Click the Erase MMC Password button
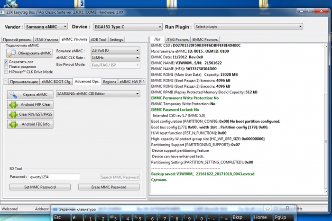 click(109, 187)
